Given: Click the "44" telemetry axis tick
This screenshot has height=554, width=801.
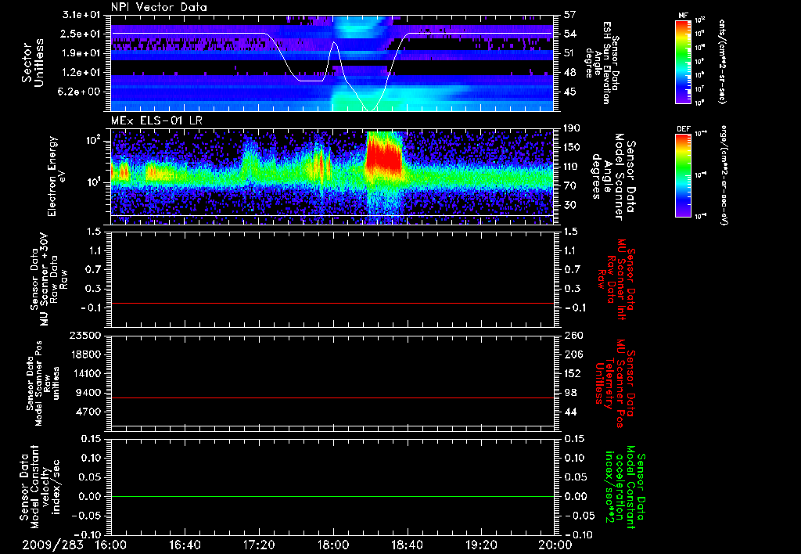Looking at the screenshot, I should (x=569, y=412).
